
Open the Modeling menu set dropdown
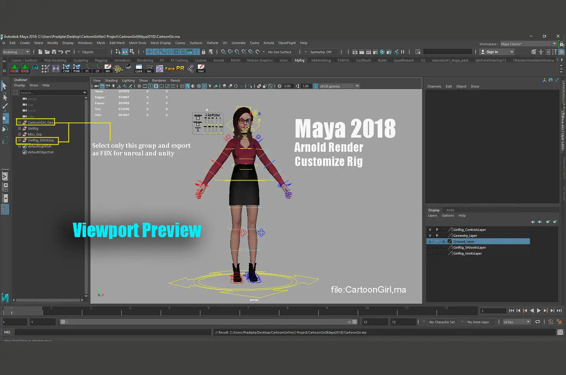16,52
